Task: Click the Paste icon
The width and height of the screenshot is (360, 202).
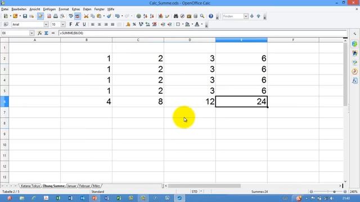Action: (99, 16)
